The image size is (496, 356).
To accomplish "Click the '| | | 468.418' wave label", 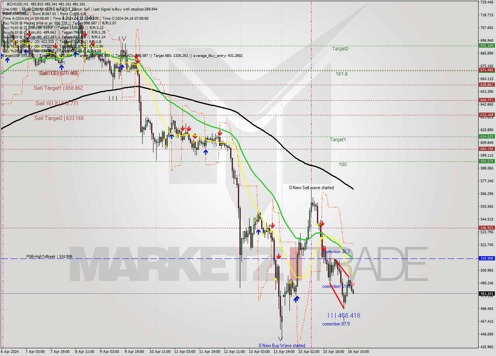I will click(344, 316).
